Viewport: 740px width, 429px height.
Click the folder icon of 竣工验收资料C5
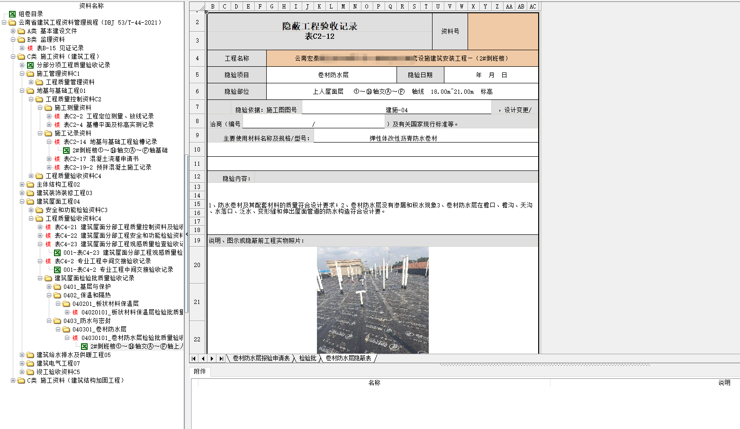tap(30, 372)
